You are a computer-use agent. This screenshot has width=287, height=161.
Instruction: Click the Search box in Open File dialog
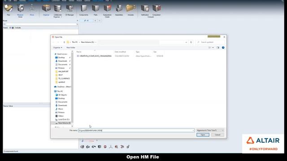coord(210,42)
